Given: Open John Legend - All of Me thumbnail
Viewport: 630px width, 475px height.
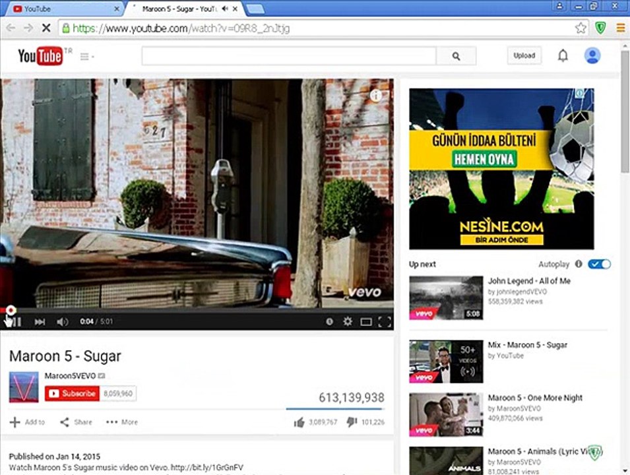Looking at the screenshot, I should pos(446,298).
